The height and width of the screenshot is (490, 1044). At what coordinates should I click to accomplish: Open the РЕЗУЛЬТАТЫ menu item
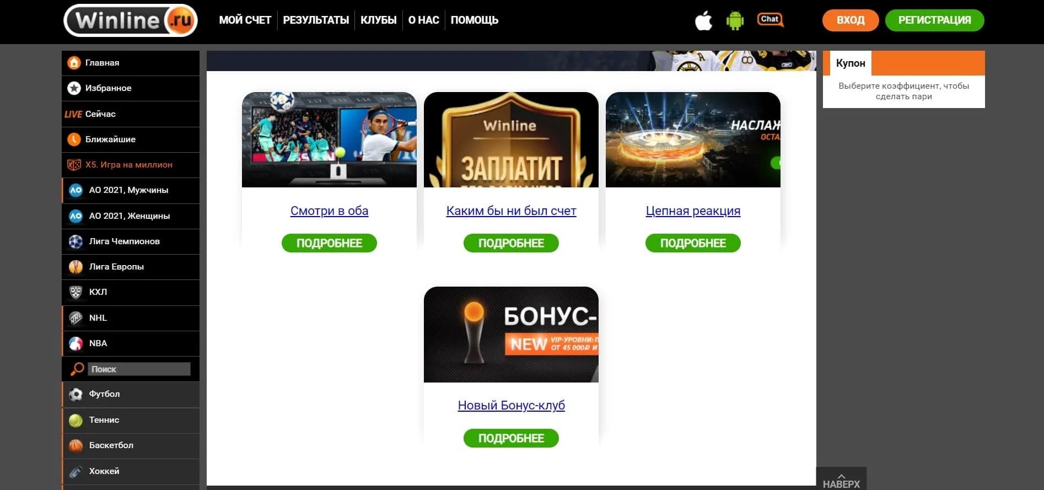point(316,20)
